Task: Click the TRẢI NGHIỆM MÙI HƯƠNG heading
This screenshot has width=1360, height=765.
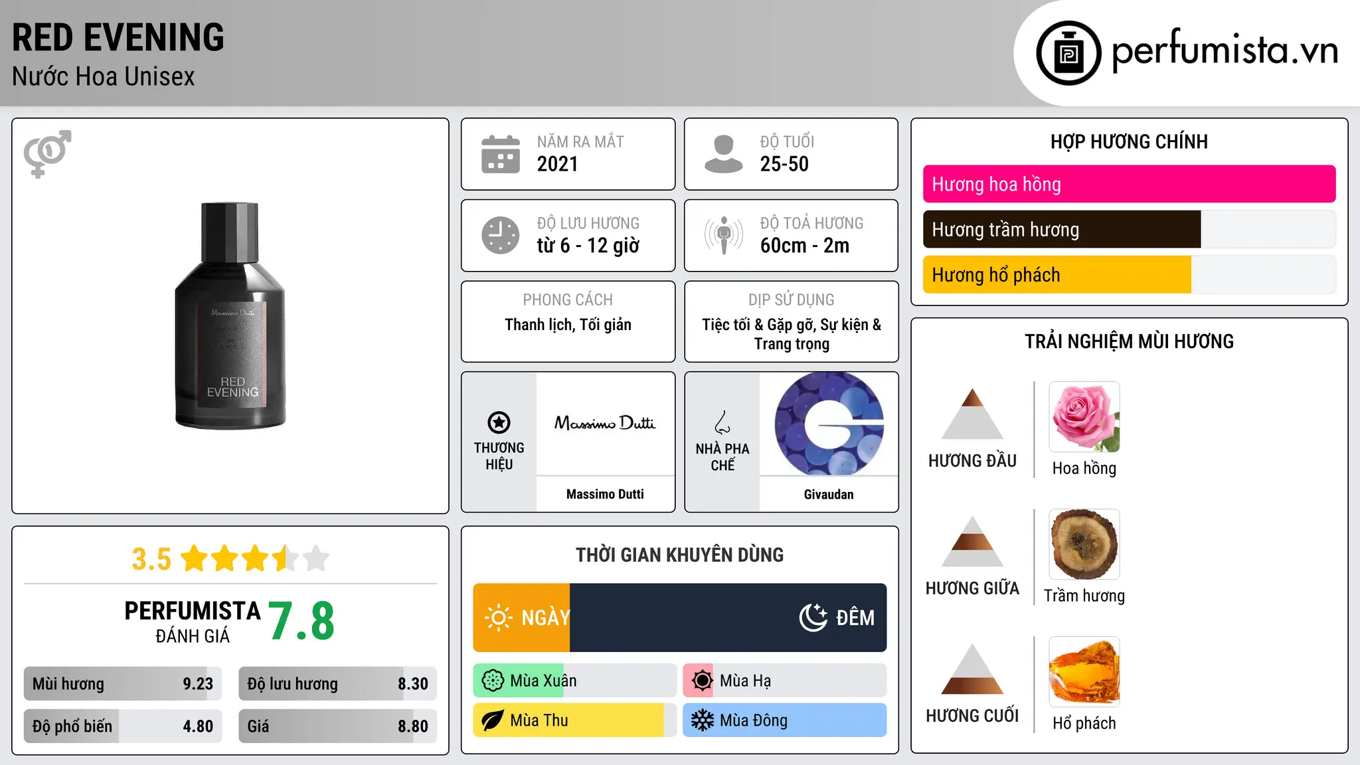Action: click(x=1129, y=341)
